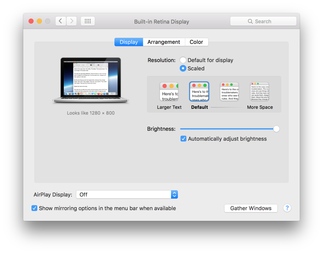Image resolution: width=323 pixels, height=254 pixels.
Task: Toggle Automatically adjust brightness checkbox
Action: pyautogui.click(x=183, y=139)
